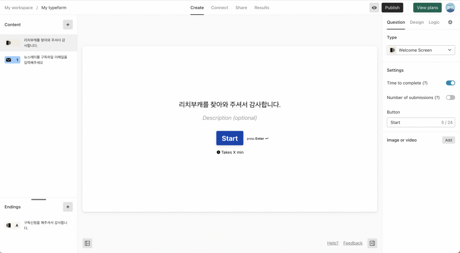The image size is (460, 253).
Task: Add a new ending with the plus button
Action: point(68,207)
